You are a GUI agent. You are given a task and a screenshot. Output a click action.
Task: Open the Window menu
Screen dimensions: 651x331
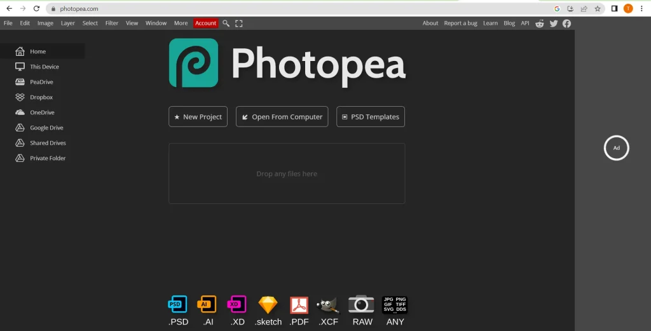(156, 24)
